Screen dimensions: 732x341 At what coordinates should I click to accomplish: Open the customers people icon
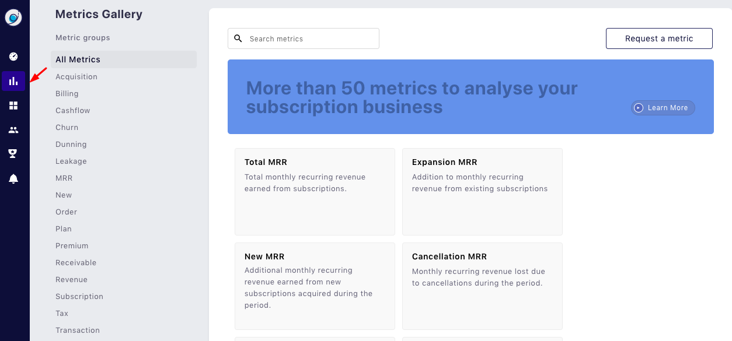[x=13, y=130]
